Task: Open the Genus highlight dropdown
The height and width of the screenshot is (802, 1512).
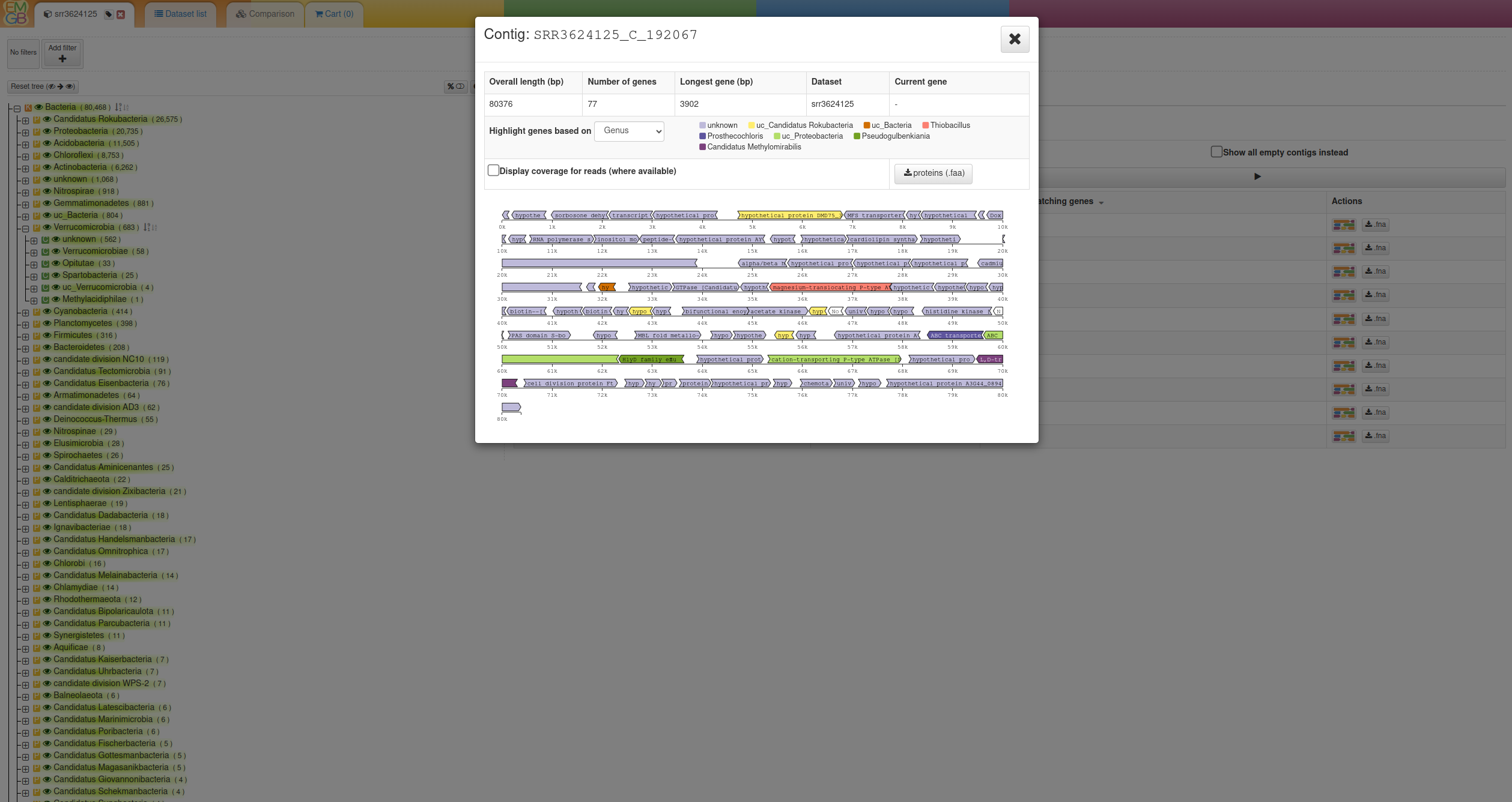Action: (628, 131)
